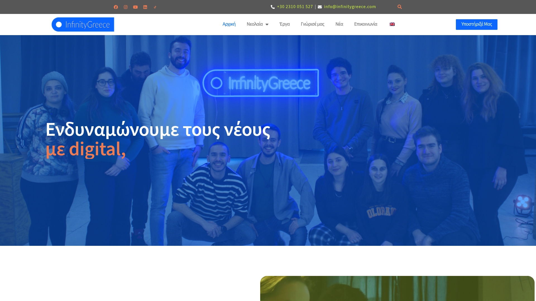Select the Αρχική menu item

point(229,24)
